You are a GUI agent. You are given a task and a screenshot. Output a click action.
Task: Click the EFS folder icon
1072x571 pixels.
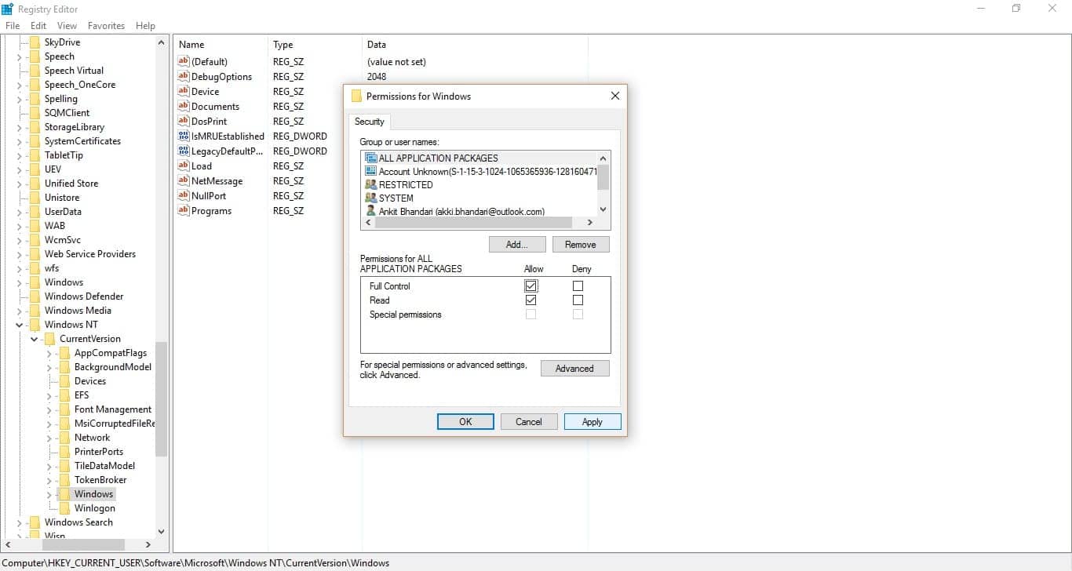click(x=64, y=395)
